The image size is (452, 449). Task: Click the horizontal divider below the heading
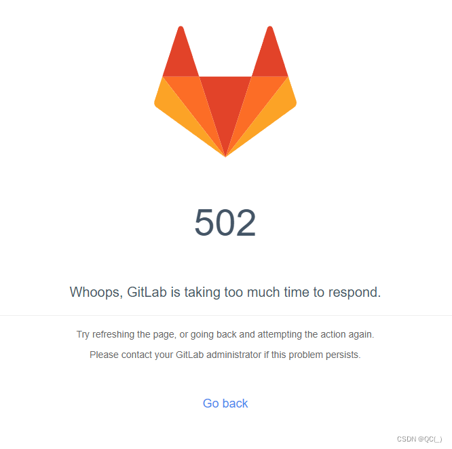(x=226, y=315)
